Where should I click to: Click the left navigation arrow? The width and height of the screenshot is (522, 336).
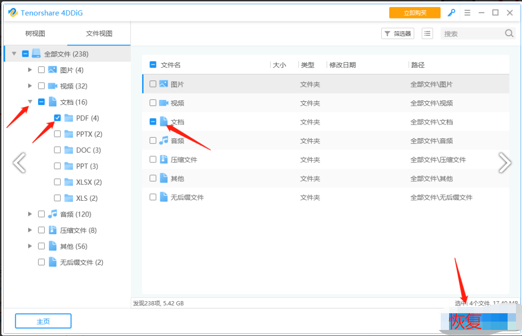[19, 162]
